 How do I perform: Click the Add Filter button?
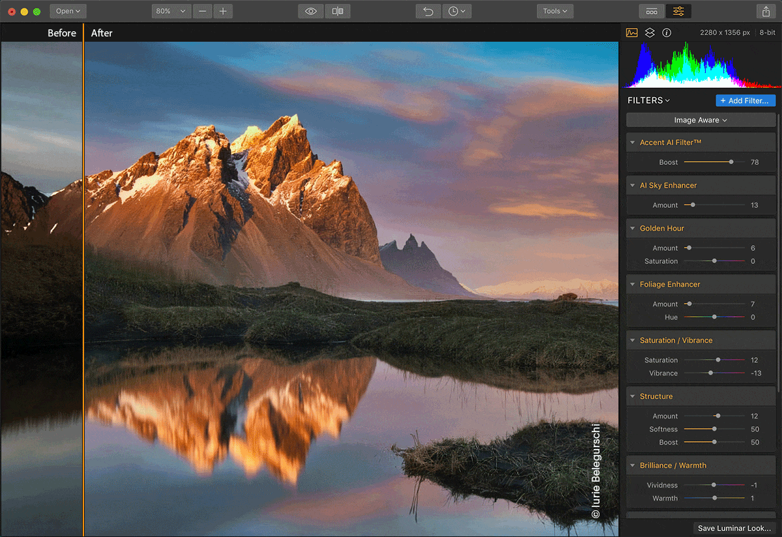click(x=745, y=100)
